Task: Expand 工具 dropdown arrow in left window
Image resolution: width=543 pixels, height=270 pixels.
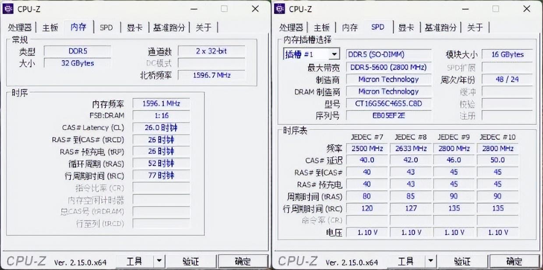Action: click(159, 261)
